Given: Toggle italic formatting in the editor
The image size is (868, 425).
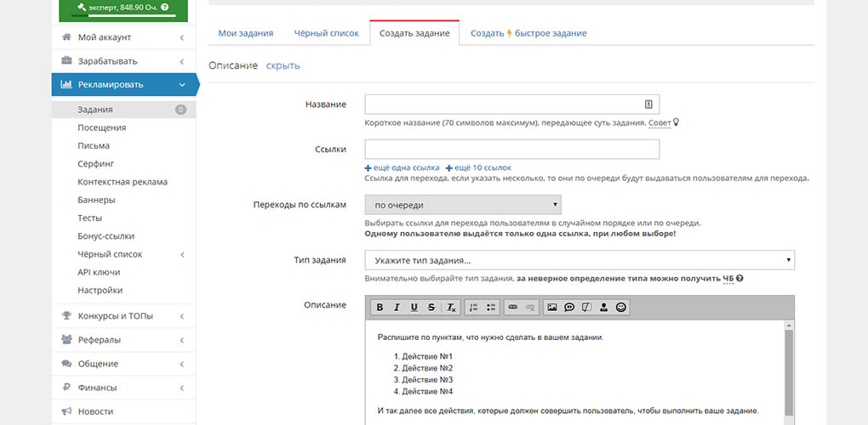Looking at the screenshot, I should coord(397,308).
